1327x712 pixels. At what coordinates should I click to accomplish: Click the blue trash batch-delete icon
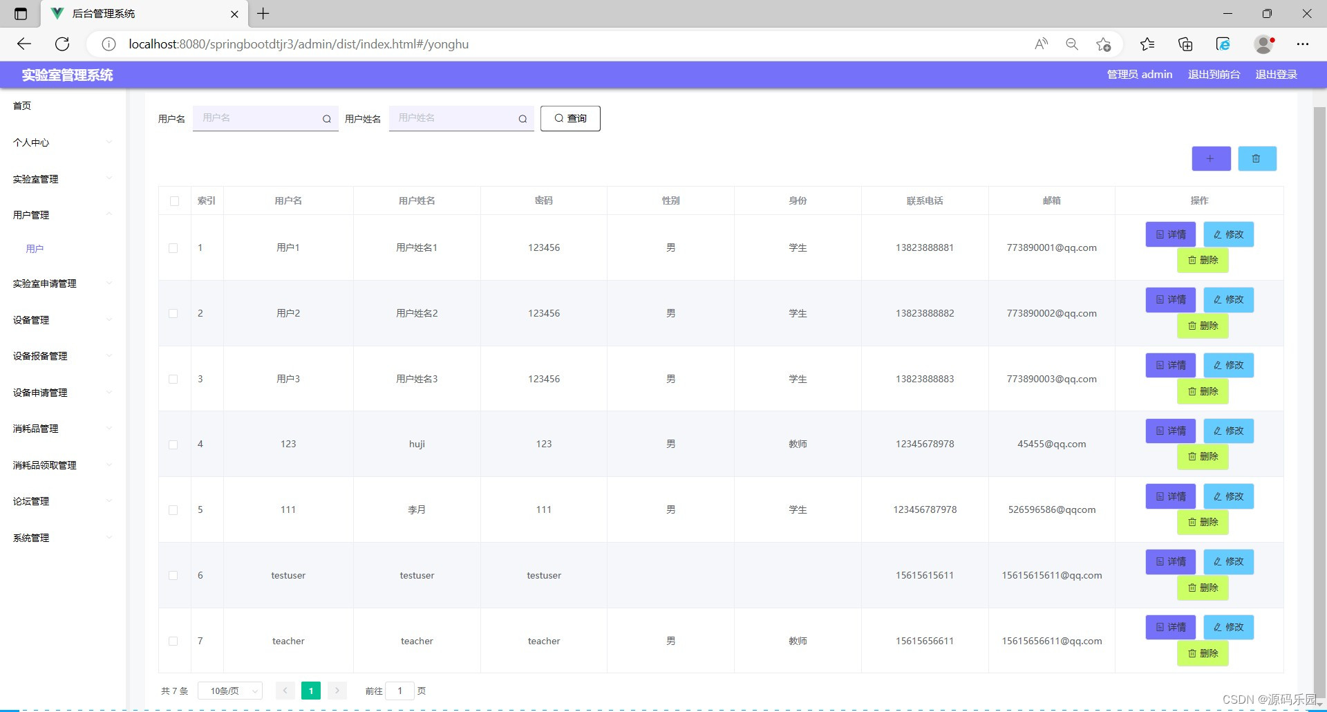pos(1257,158)
